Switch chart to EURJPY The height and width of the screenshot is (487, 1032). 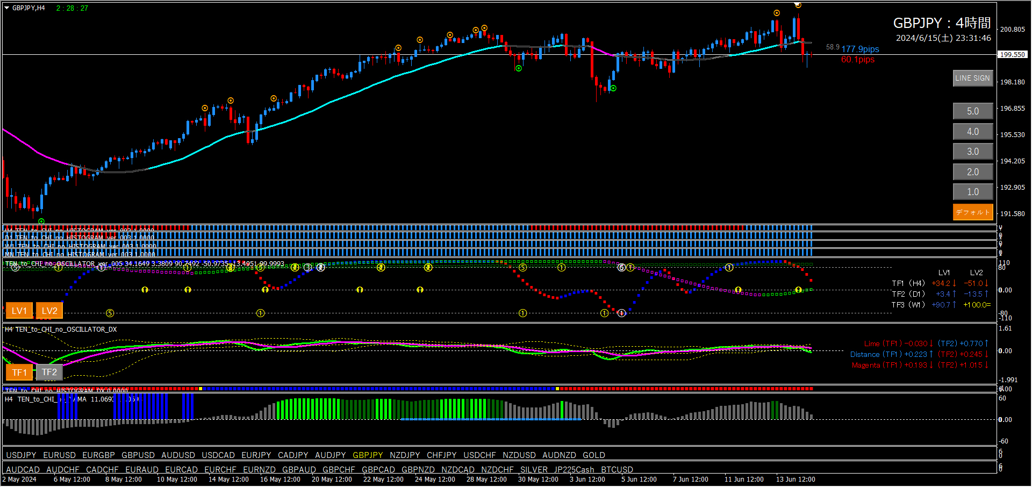click(x=256, y=455)
